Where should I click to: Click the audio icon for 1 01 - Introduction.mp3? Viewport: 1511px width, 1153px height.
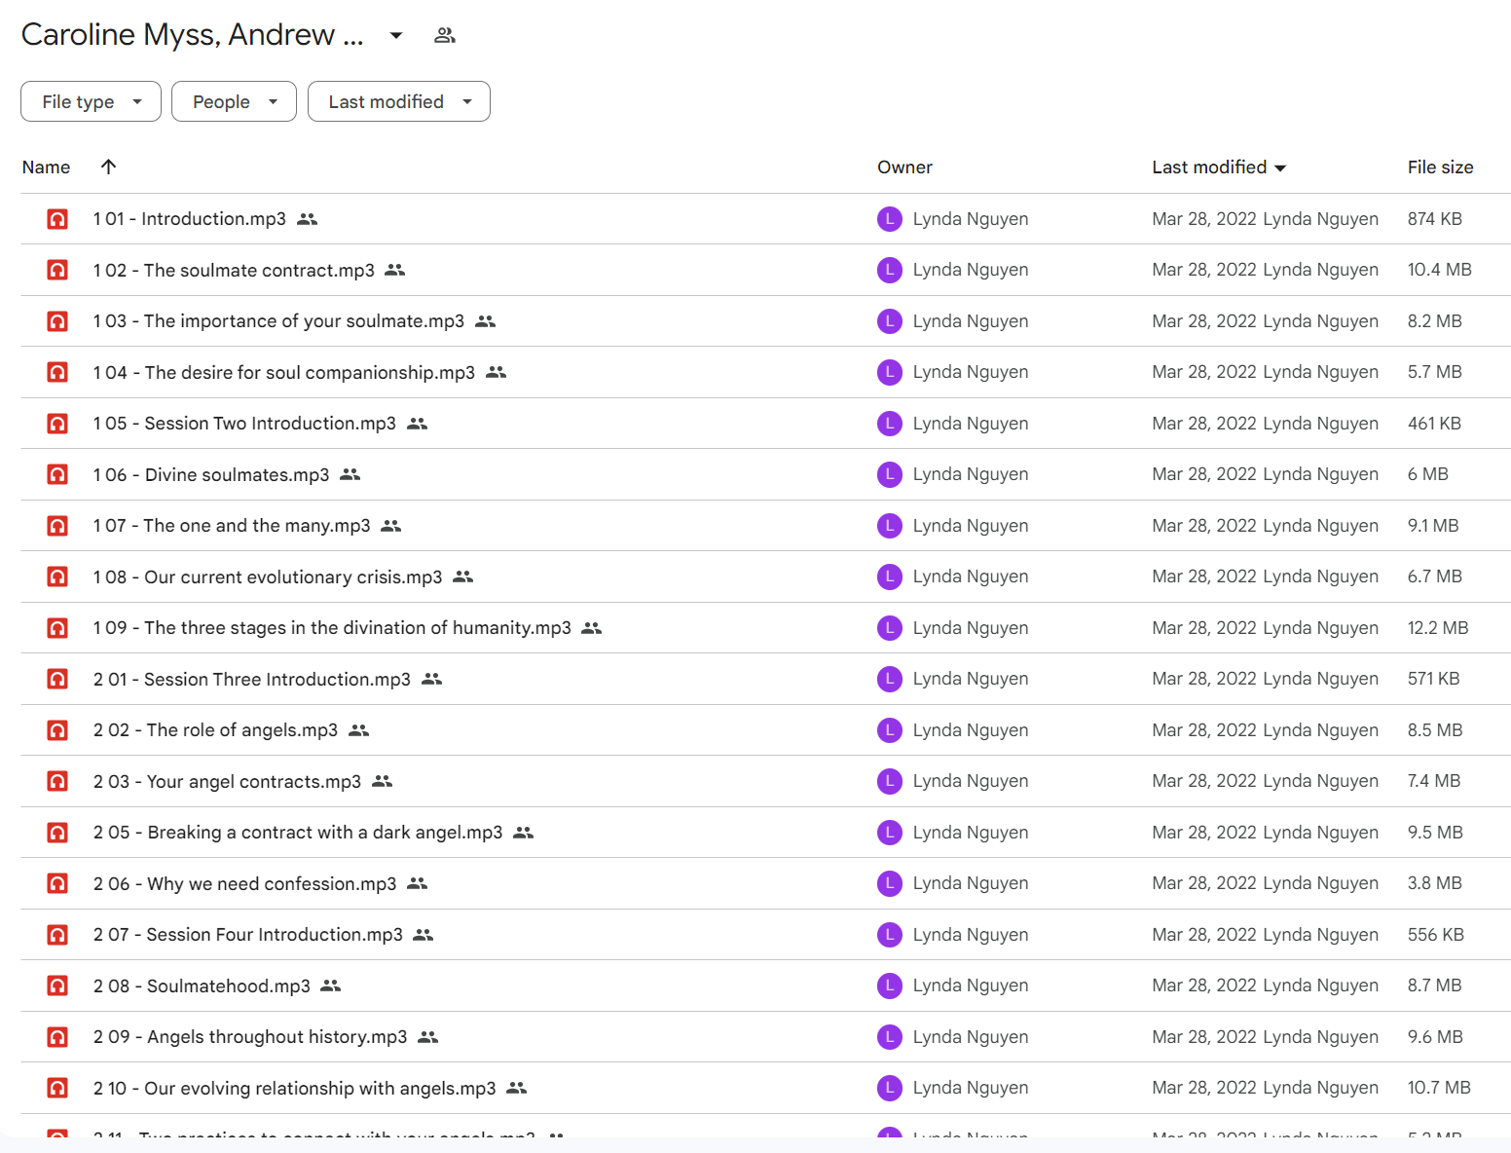(x=57, y=219)
